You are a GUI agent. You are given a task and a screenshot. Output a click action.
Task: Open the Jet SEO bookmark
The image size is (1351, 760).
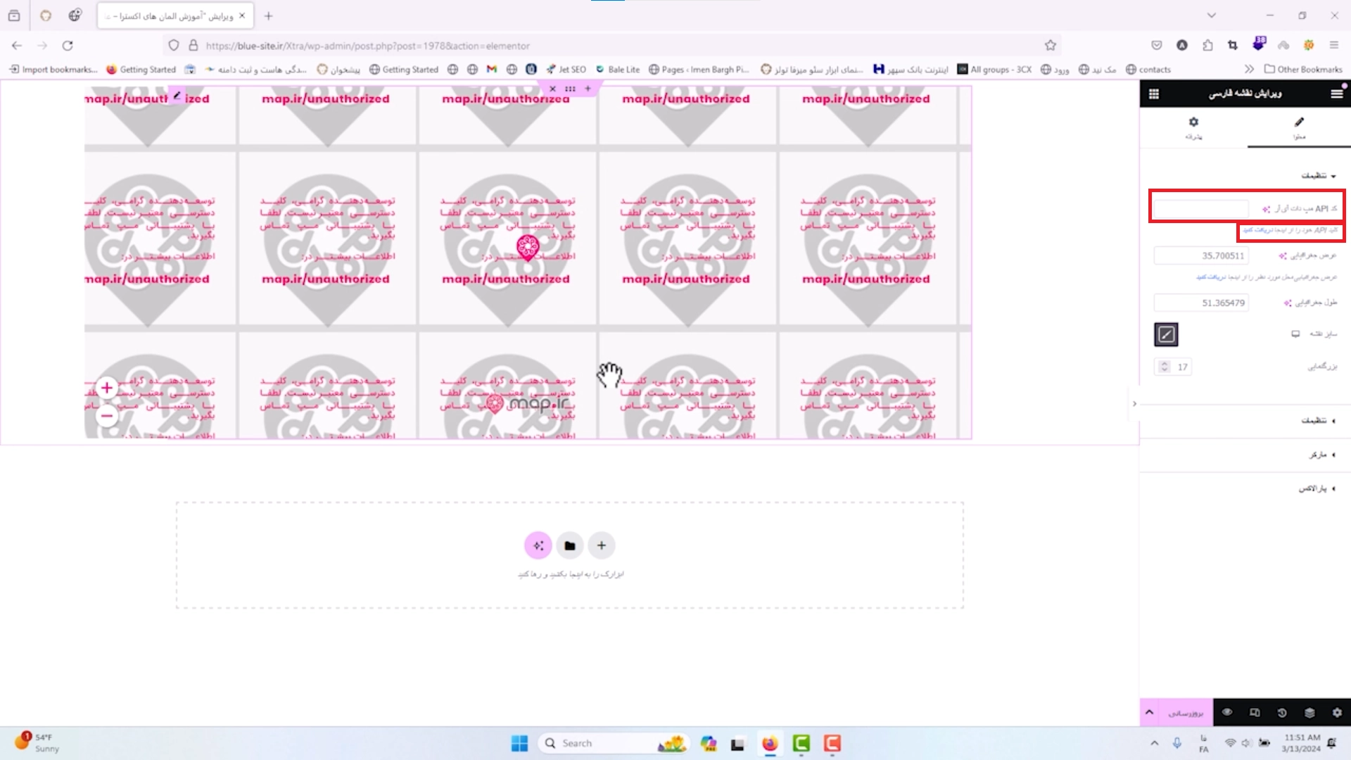(566, 70)
